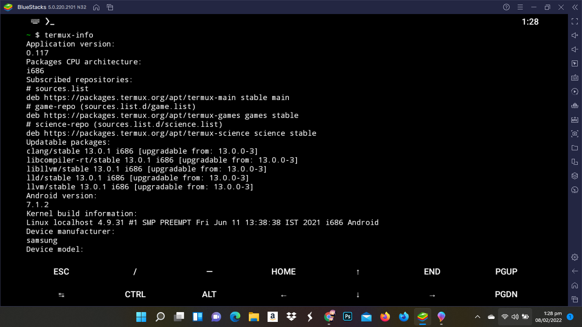
Task: Collapse the BlueStacks side toolbar
Action: [x=575, y=7]
